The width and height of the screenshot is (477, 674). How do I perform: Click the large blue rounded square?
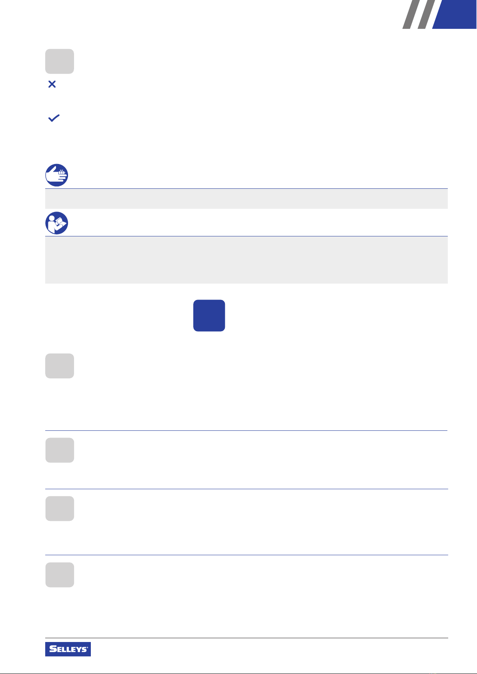click(209, 316)
